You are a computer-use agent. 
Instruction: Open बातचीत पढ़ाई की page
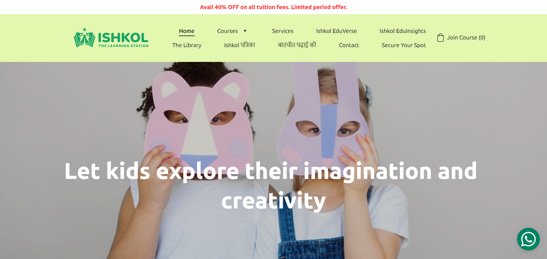point(297,45)
